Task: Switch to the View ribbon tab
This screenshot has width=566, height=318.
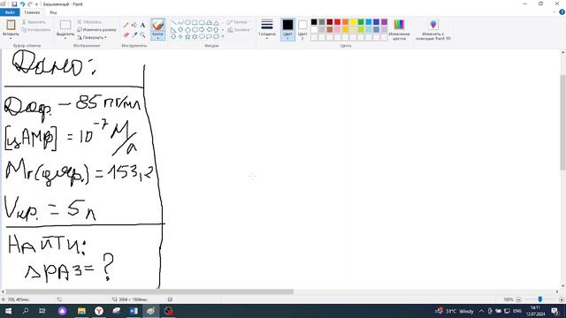Action: pyautogui.click(x=53, y=12)
